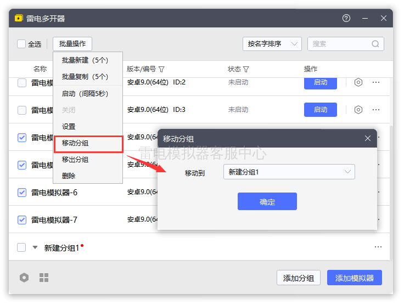
Task: Click the 确定 button in dialog
Action: click(267, 201)
